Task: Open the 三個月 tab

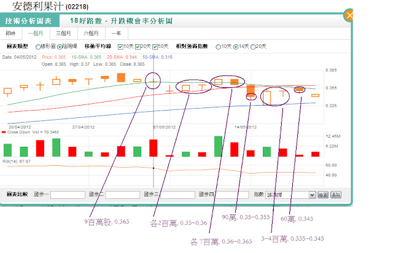Action: [63, 33]
